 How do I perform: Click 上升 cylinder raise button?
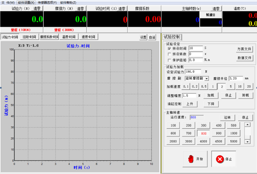pos(190,103)
